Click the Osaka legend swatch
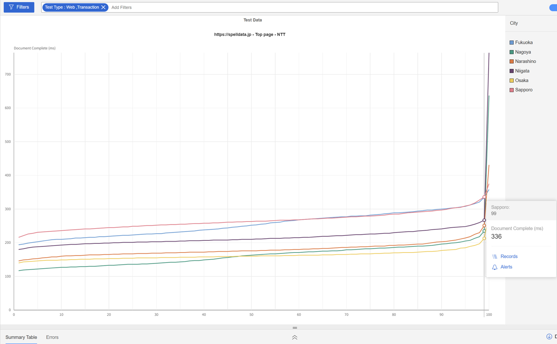557x344 pixels. point(511,81)
